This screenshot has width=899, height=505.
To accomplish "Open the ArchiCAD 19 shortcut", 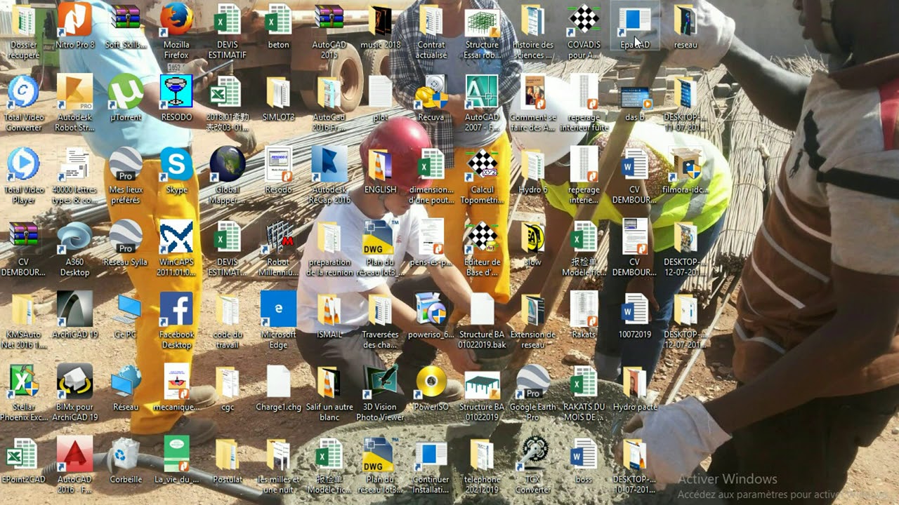I will [x=74, y=316].
